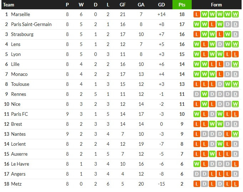The height and width of the screenshot is (192, 243).
Task: Click the win badge in Lorient's form
Action: (220, 144)
